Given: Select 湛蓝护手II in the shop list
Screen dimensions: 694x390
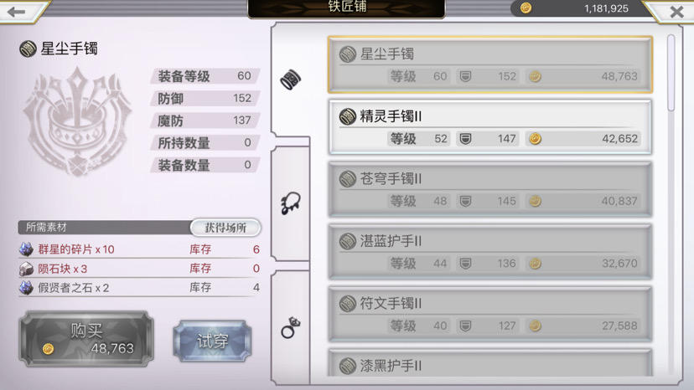Looking at the screenshot, I should 490,252.
